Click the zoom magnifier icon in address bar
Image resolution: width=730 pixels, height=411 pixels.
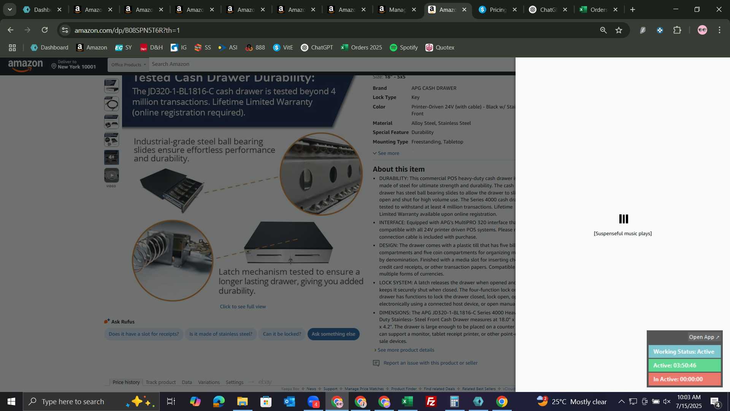click(603, 30)
